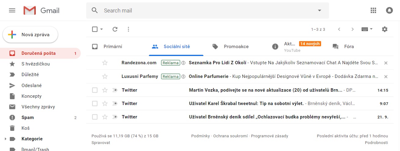
Task: Open the main menu hamburger icon
Action: coord(12,10)
